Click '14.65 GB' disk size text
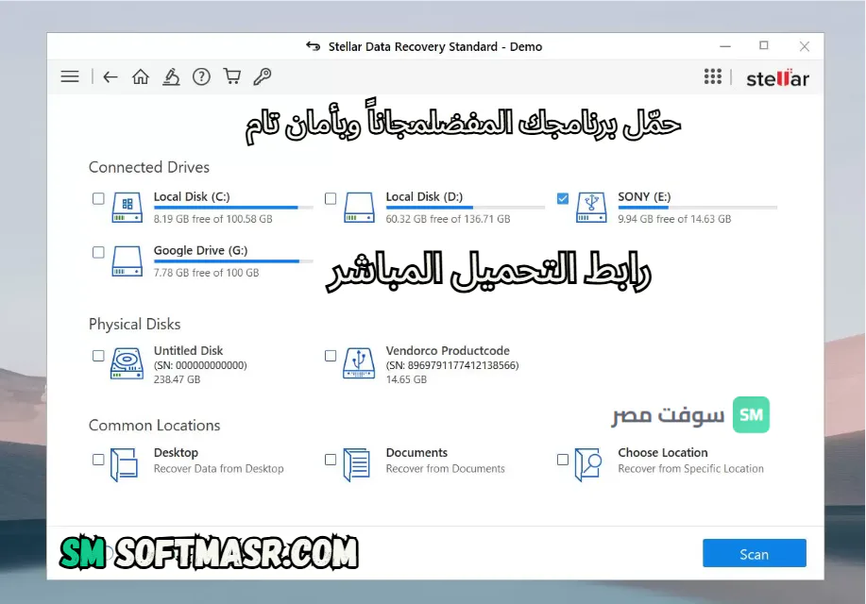866x604 pixels. point(406,379)
